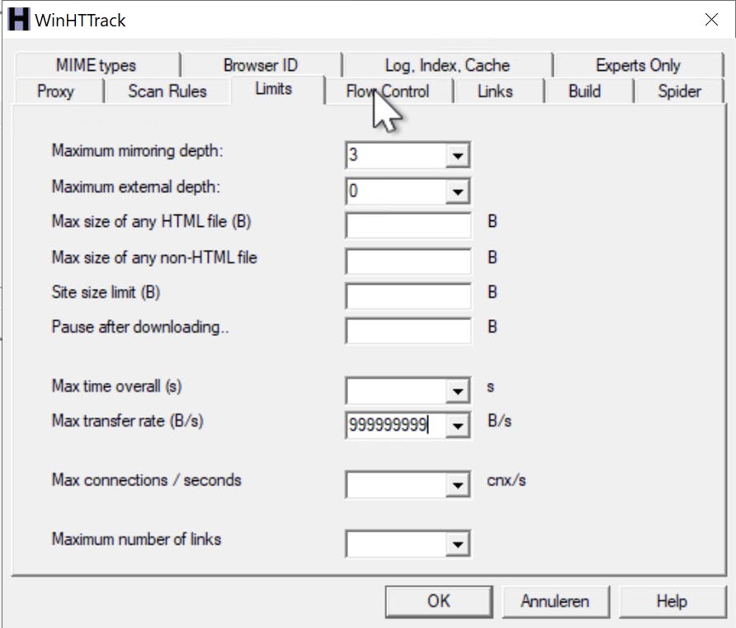Click the 'Maximum external depth:' label
The image size is (736, 628).
pyautogui.click(x=135, y=187)
